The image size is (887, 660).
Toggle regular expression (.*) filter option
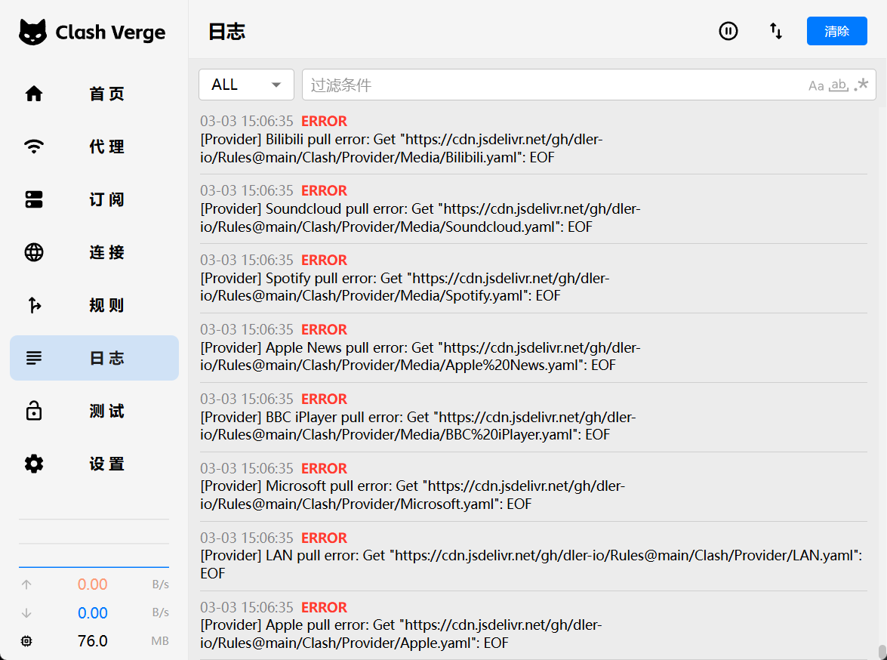coord(861,85)
